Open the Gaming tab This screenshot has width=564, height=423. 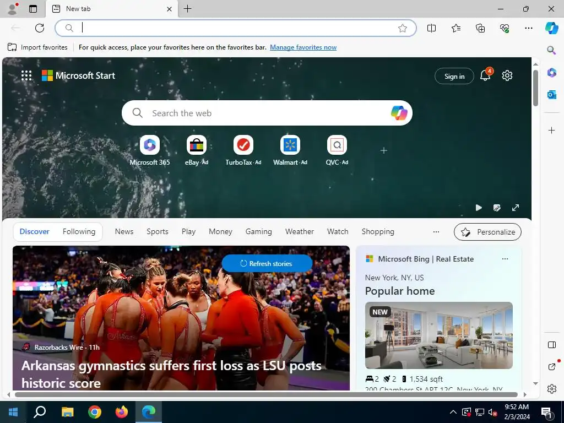259,232
